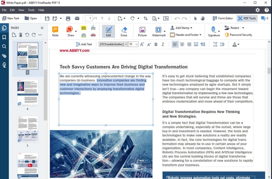The height and width of the screenshot is (179, 272).
Task: Add a Note annotation
Action: pos(55,31)
